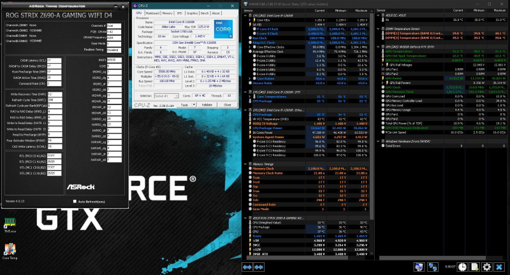Switch to CPU-Z Graphics tab

click(192, 13)
